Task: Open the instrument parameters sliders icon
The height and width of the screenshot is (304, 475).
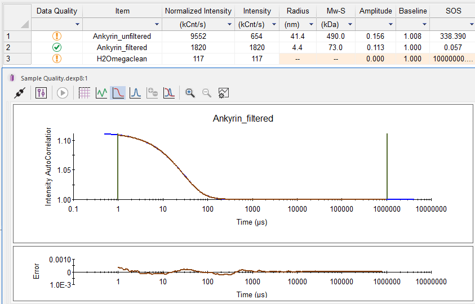Action: tap(41, 93)
